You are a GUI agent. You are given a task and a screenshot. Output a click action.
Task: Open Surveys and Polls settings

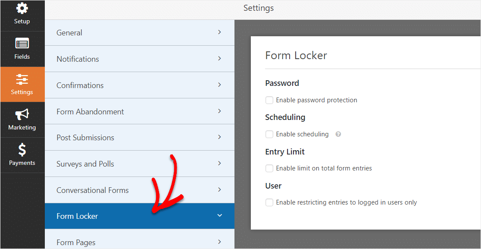[x=140, y=164]
